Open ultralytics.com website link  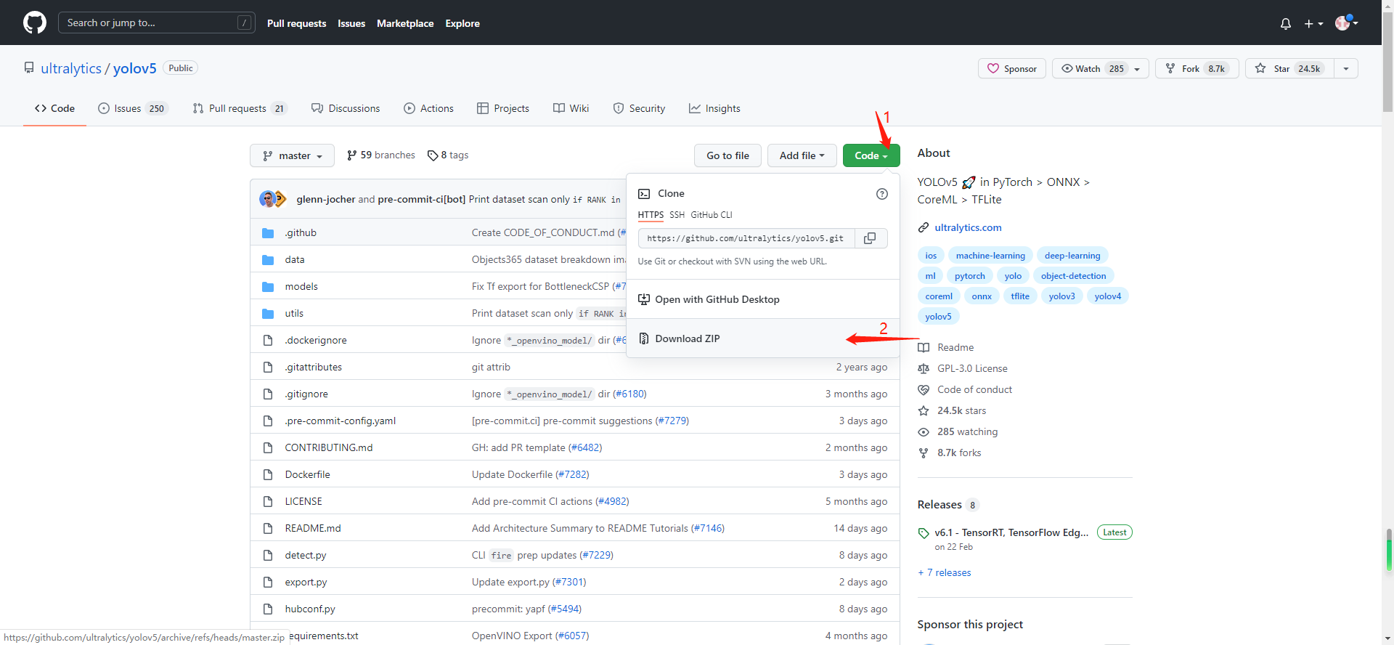point(968,227)
